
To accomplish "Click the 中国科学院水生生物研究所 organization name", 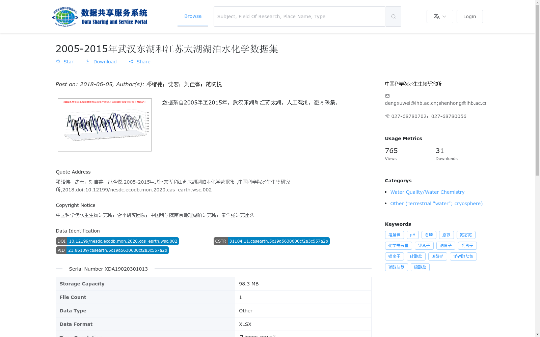I will click(x=413, y=84).
